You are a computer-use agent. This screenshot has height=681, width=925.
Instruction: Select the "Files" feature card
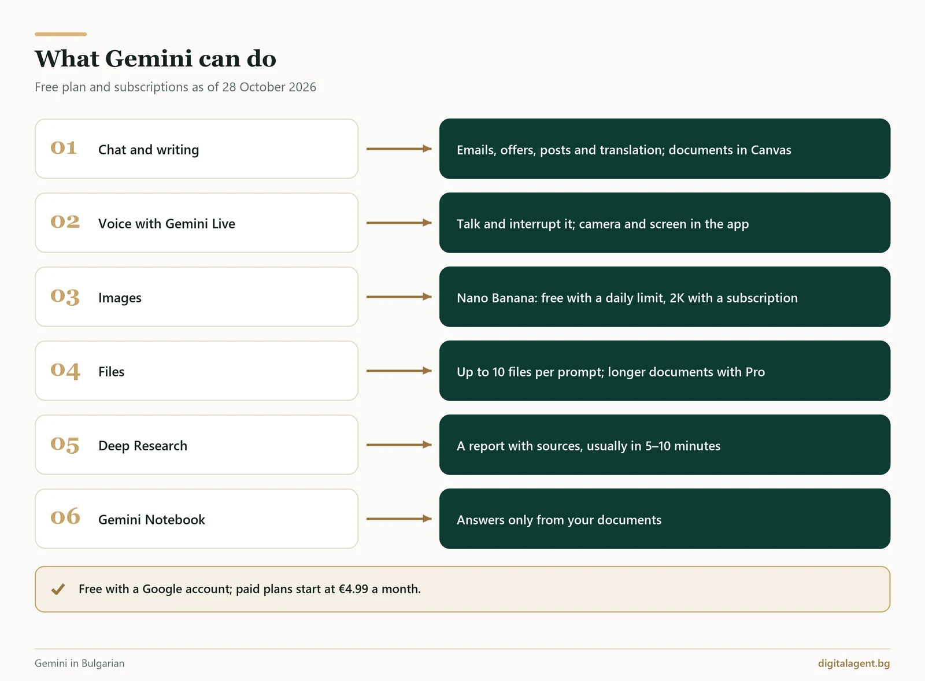(197, 371)
